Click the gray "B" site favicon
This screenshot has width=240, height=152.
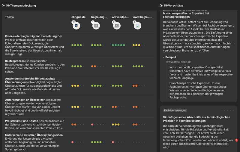point(96,26)
